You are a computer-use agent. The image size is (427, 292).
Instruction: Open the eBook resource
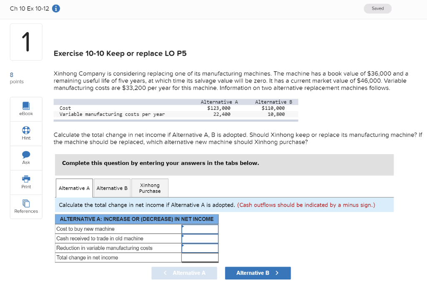26,109
